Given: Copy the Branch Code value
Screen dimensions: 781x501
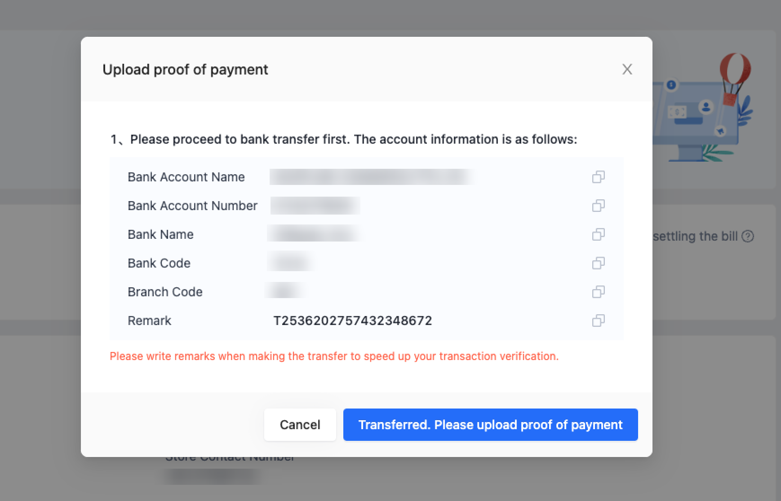Looking at the screenshot, I should point(598,292).
